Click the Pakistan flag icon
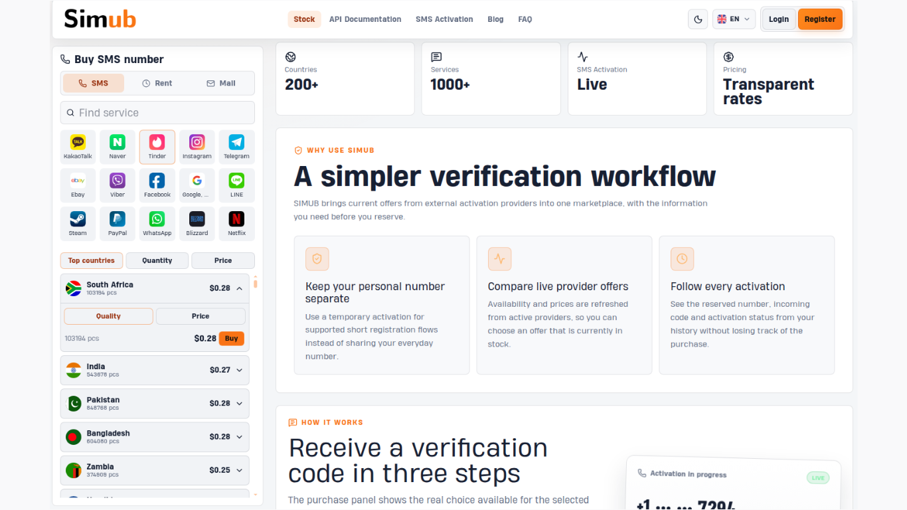907x510 pixels. pos(73,403)
